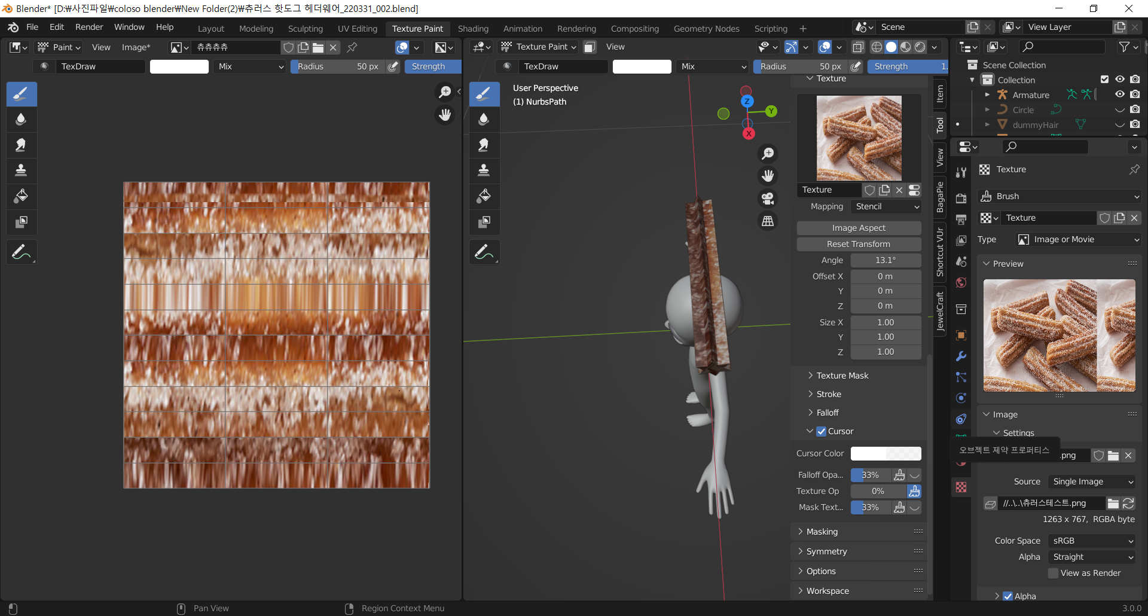Select Fill bucket tool in image editor
The height and width of the screenshot is (616, 1148).
(22, 196)
